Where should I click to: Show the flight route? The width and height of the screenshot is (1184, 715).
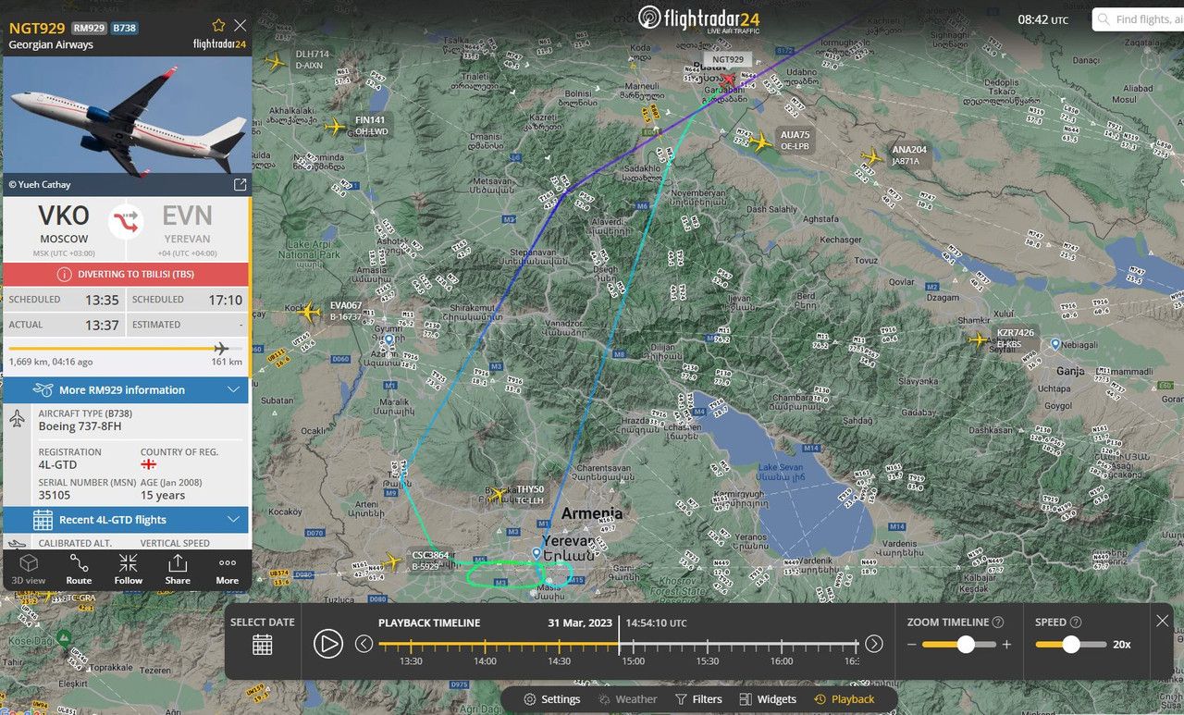tap(79, 569)
